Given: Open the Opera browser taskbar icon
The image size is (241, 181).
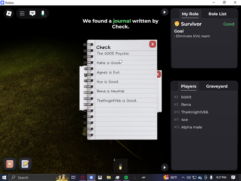Looking at the screenshot, I should [x=82, y=178].
